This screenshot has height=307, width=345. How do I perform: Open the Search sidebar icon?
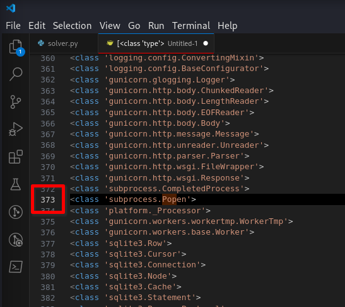[x=16, y=74]
